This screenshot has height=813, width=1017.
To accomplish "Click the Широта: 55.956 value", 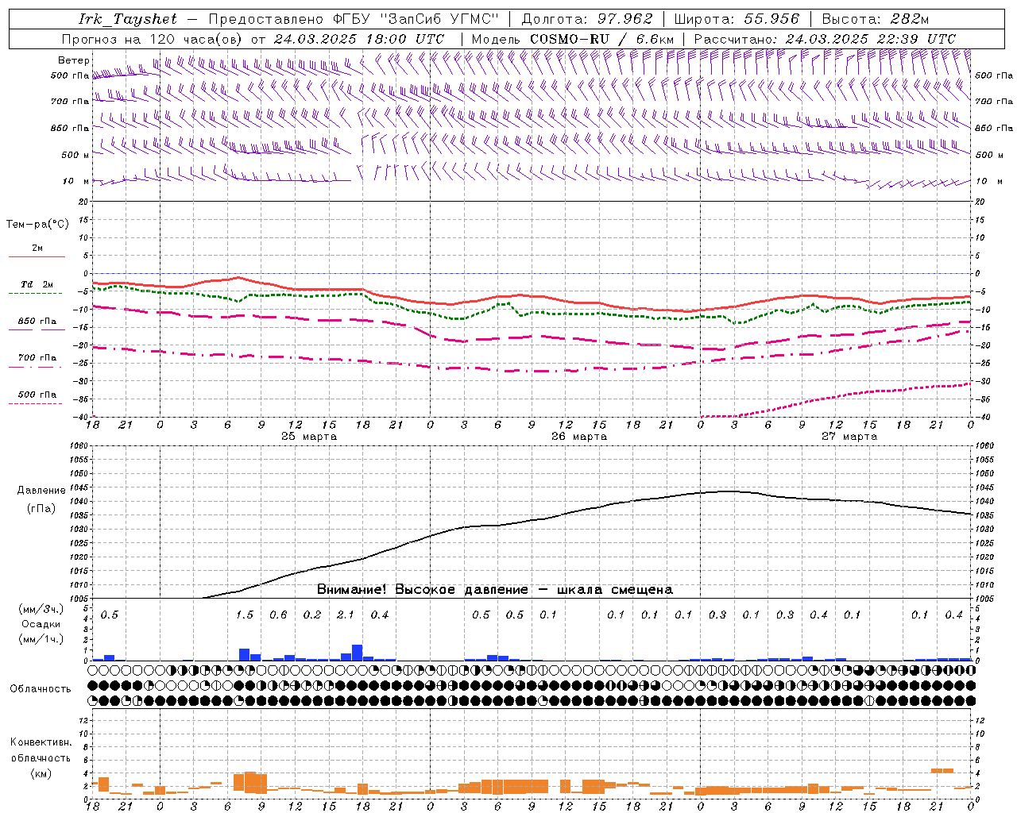I will click(x=737, y=19).
